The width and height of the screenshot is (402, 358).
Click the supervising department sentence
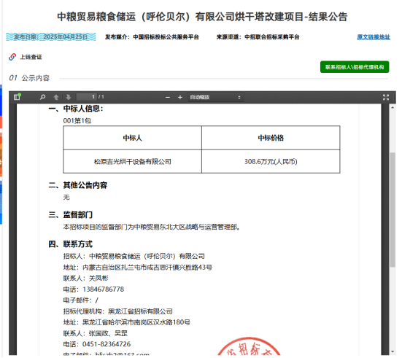[152, 227]
